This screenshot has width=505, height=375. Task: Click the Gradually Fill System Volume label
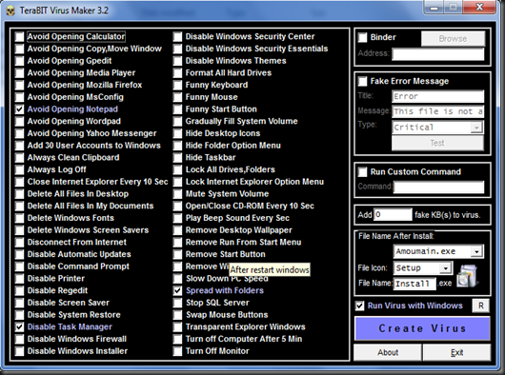click(242, 121)
